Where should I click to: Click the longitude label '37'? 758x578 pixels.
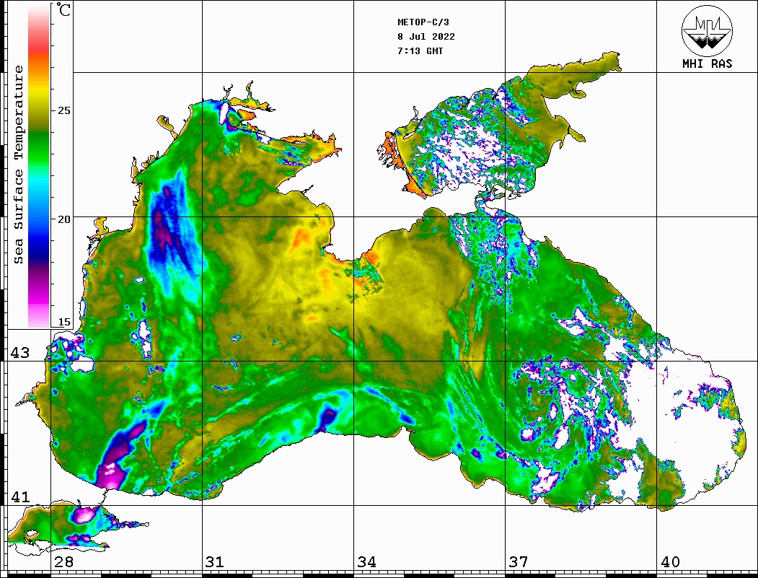[x=519, y=561]
